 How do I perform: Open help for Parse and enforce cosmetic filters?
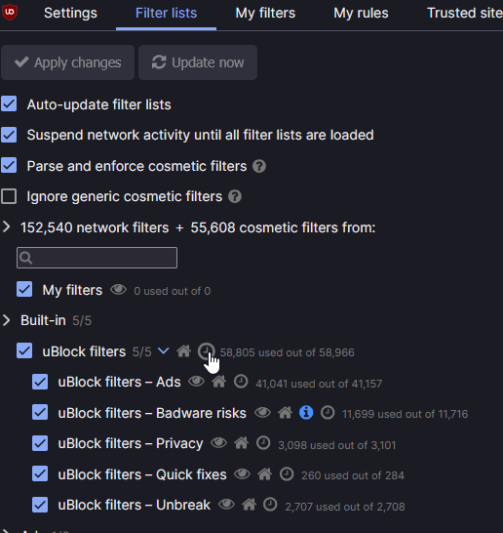259,166
